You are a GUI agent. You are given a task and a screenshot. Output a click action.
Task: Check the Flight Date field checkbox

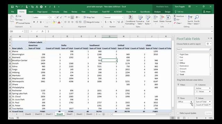tap(178, 54)
